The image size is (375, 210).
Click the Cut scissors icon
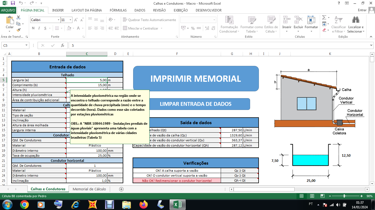pyautogui.click(x=18, y=17)
